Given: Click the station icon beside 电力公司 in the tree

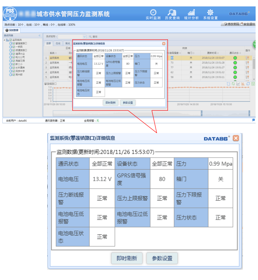Looking at the screenshot, I should [11, 57].
